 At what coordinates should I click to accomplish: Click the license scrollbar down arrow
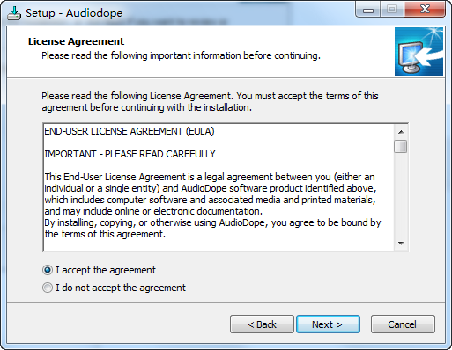tap(401, 243)
